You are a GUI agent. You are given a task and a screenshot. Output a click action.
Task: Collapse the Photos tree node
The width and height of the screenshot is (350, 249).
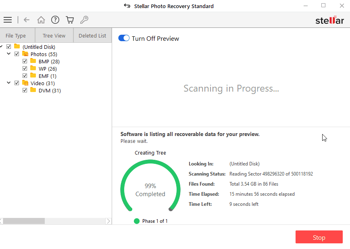click(9, 54)
